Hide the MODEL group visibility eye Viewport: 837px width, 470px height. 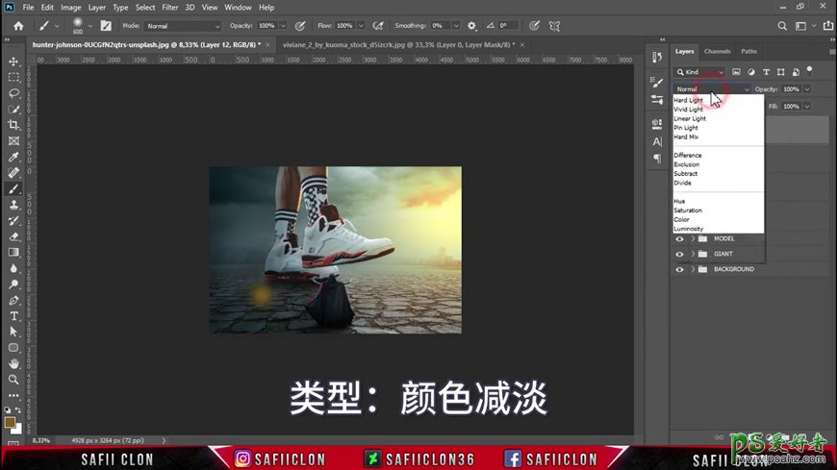tap(679, 239)
